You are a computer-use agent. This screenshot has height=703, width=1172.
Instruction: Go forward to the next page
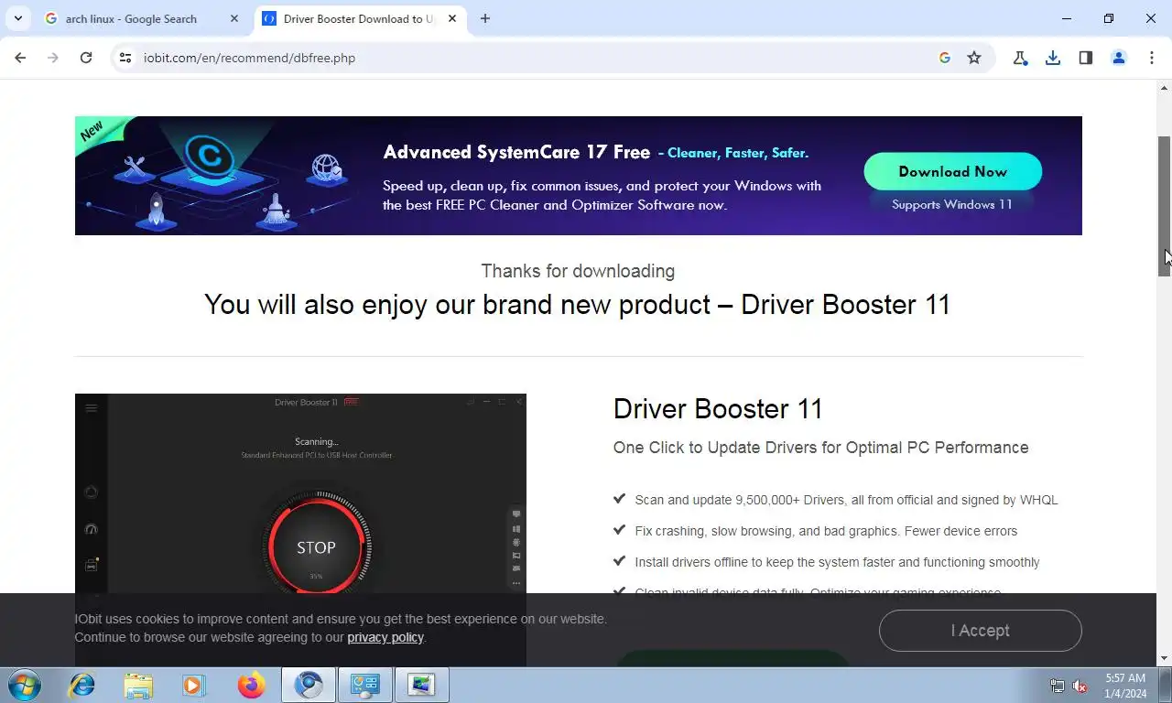click(53, 58)
